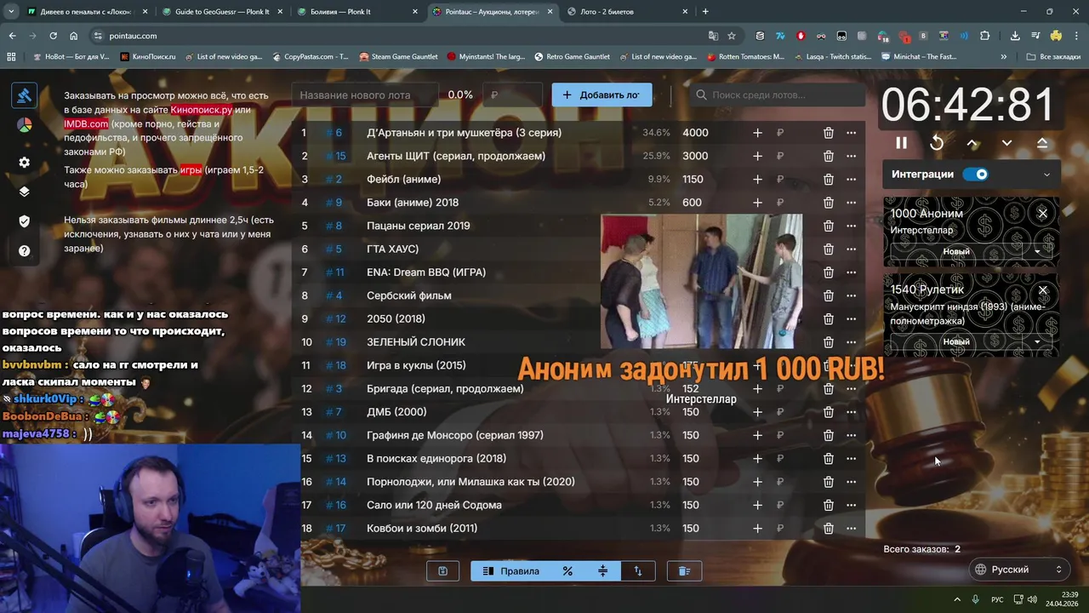The width and height of the screenshot is (1089, 613).
Task: Click РУС keyboard language in taskbar
Action: tap(997, 599)
